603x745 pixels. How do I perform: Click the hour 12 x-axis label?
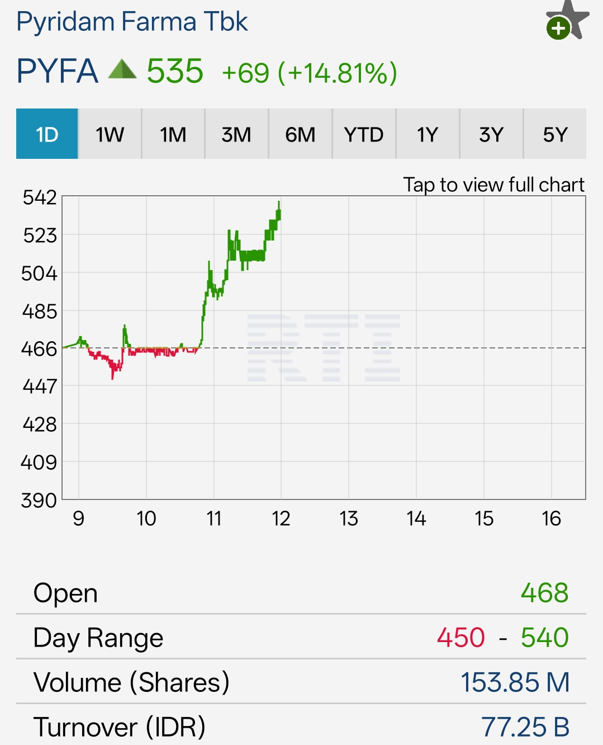pyautogui.click(x=281, y=518)
